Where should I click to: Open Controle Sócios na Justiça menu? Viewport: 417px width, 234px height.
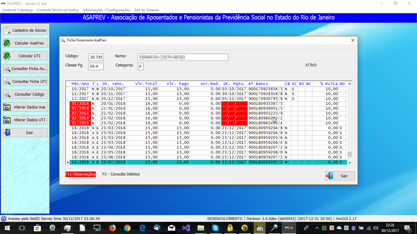pos(58,10)
